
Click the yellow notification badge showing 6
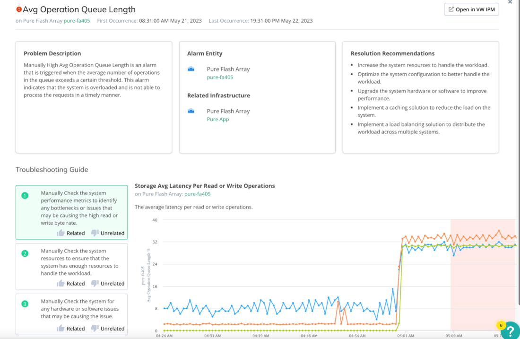click(x=501, y=325)
